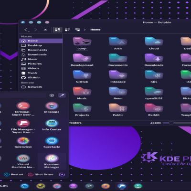Open the blue pulse monitor icon in taskbar
Viewport: 191px width, 191px height.
pyautogui.click(x=24, y=186)
